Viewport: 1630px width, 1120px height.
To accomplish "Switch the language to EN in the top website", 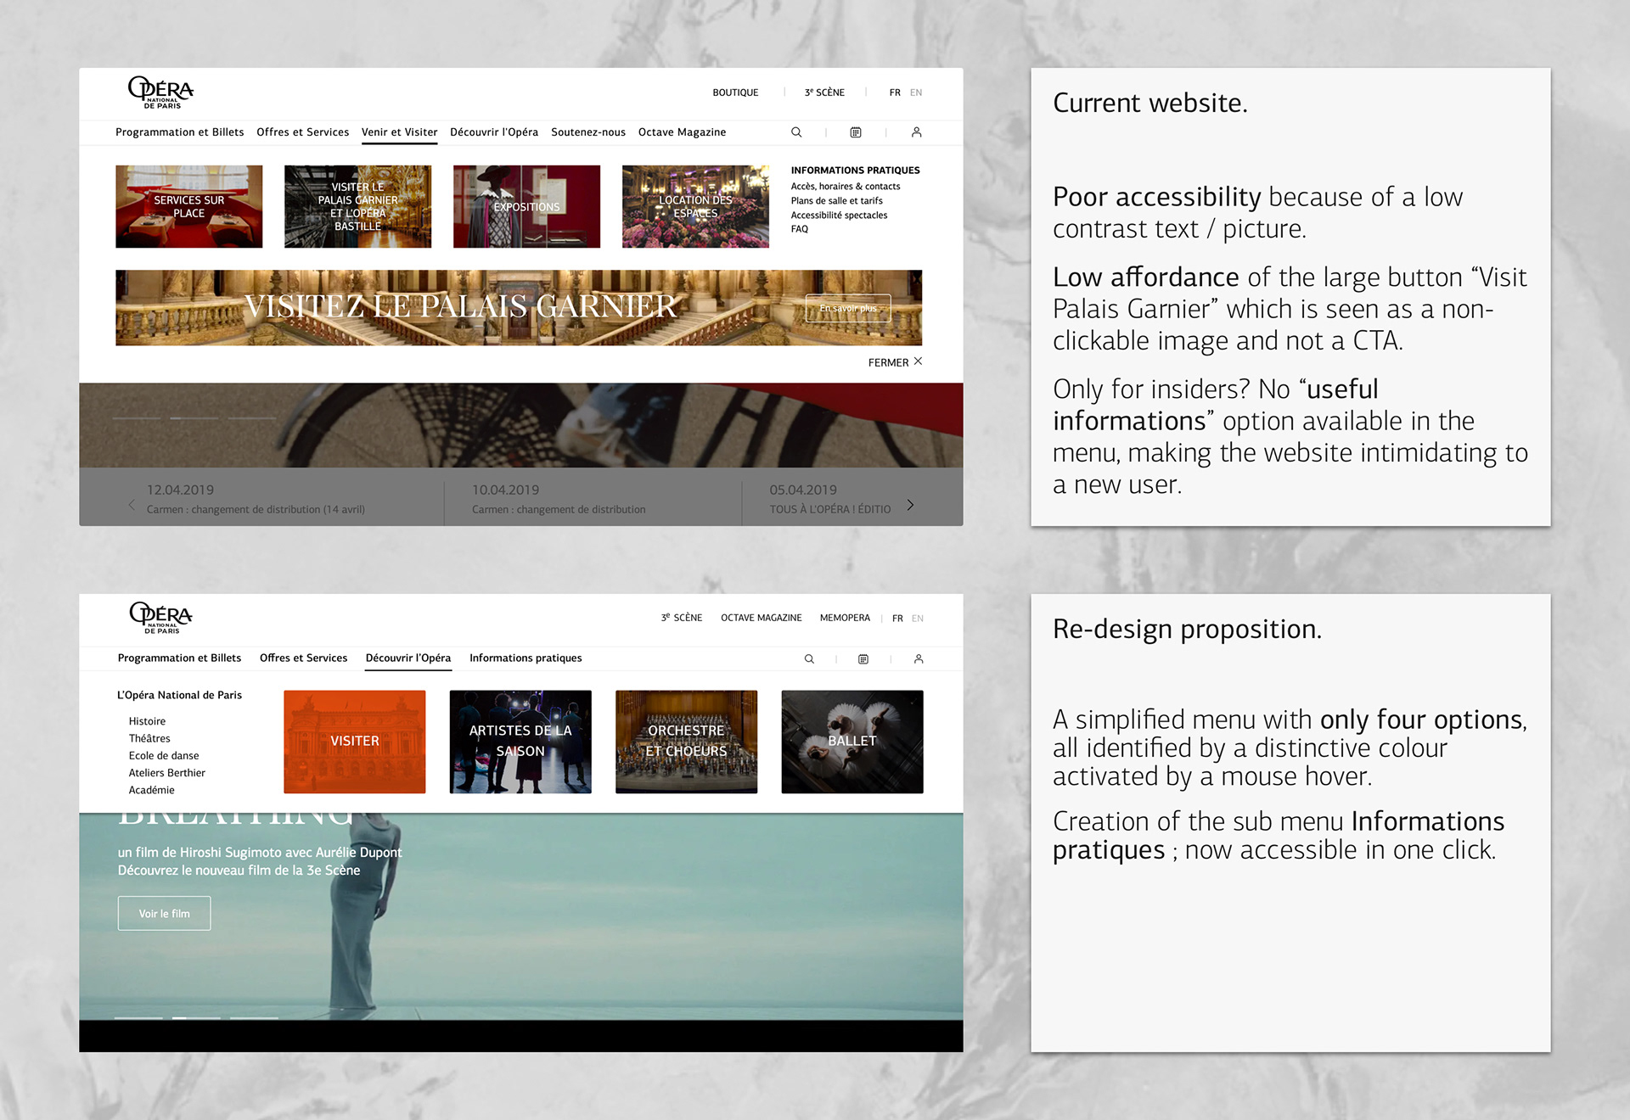I will click(x=916, y=92).
